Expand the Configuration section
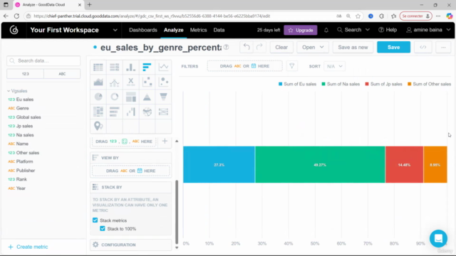 click(130, 245)
